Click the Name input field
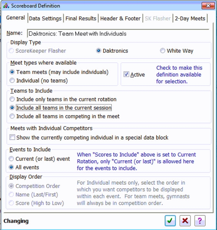The image size is (217, 230). 118,34
